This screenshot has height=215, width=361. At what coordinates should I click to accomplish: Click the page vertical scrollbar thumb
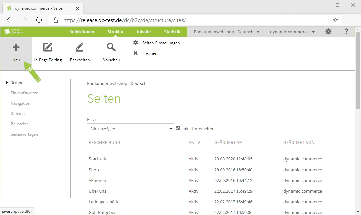pyautogui.click(x=358, y=71)
